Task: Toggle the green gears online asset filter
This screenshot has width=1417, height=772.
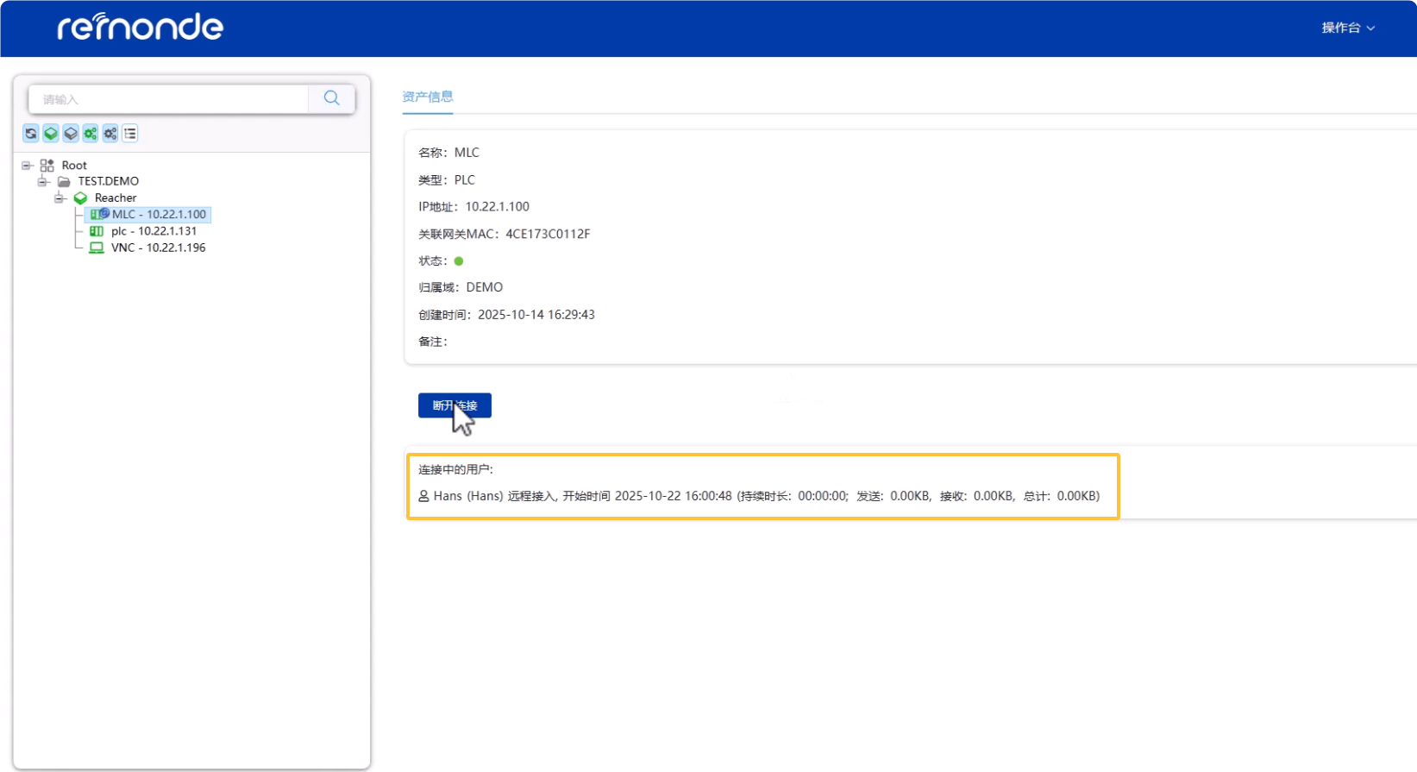Action: coord(91,134)
